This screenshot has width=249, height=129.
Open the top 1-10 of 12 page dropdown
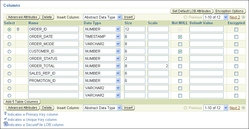pos(225,17)
